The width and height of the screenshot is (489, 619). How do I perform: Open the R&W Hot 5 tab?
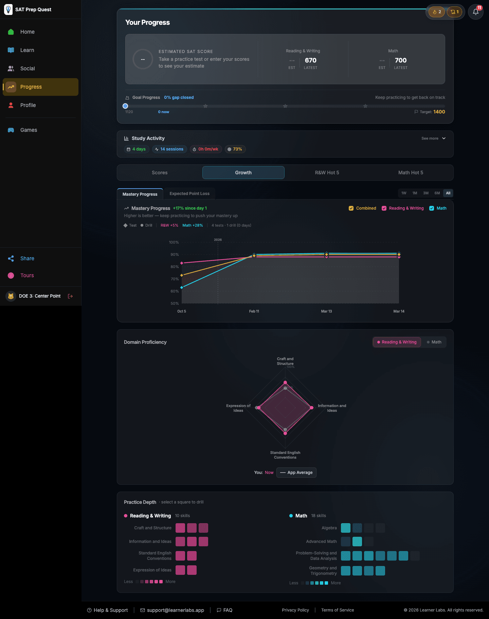pyautogui.click(x=327, y=173)
